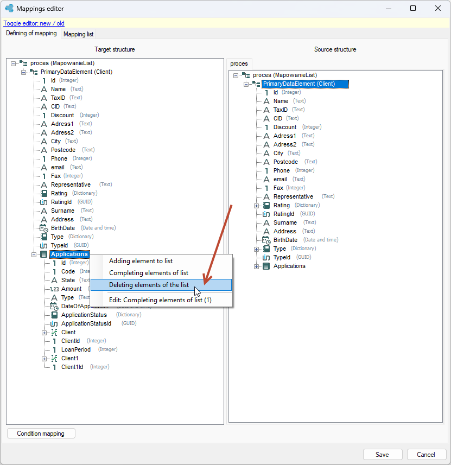Cancel the mappings editor
Viewport: 451px width, 465px height.
[x=426, y=455]
